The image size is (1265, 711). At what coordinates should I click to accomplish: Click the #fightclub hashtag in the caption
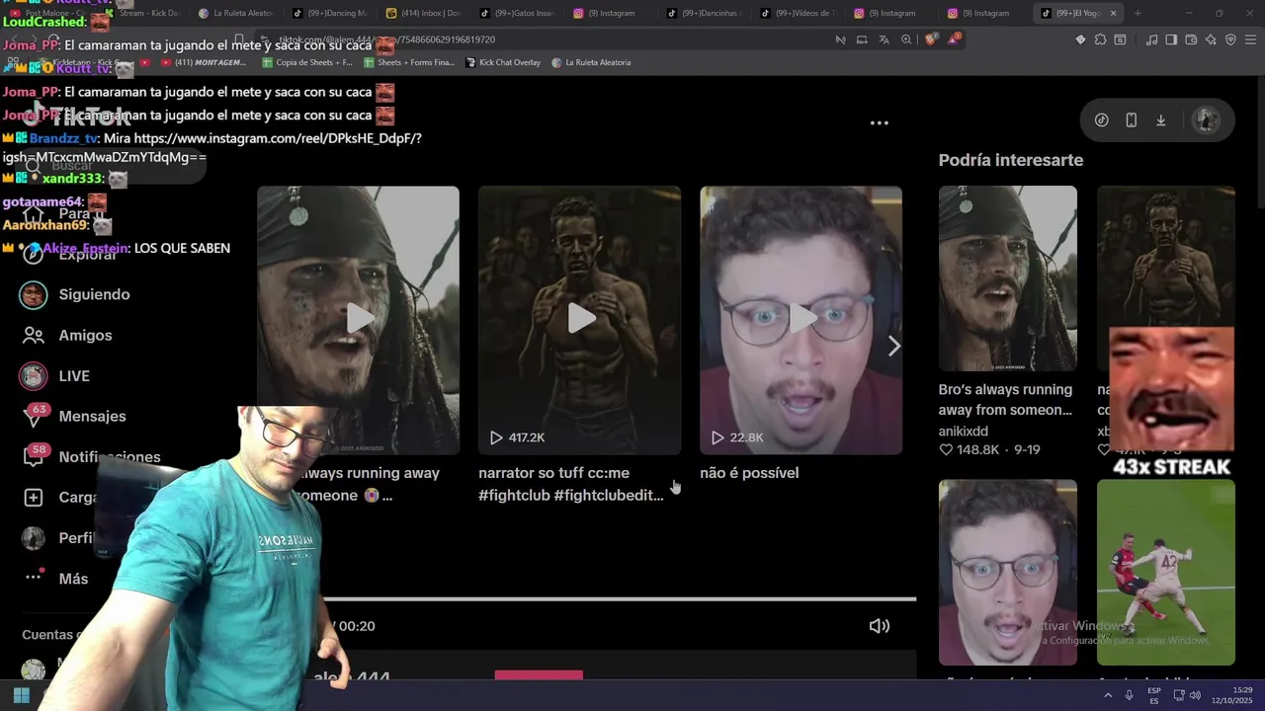[x=514, y=496]
